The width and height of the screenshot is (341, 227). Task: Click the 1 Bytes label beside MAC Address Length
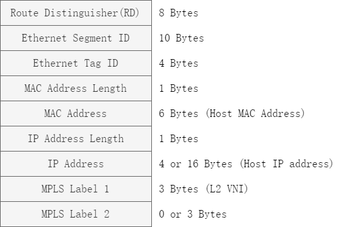(x=178, y=88)
